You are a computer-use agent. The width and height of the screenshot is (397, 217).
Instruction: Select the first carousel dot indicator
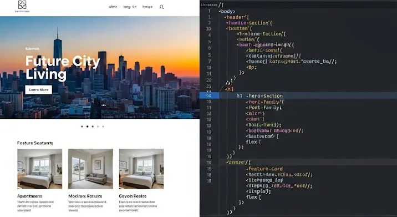click(x=82, y=126)
